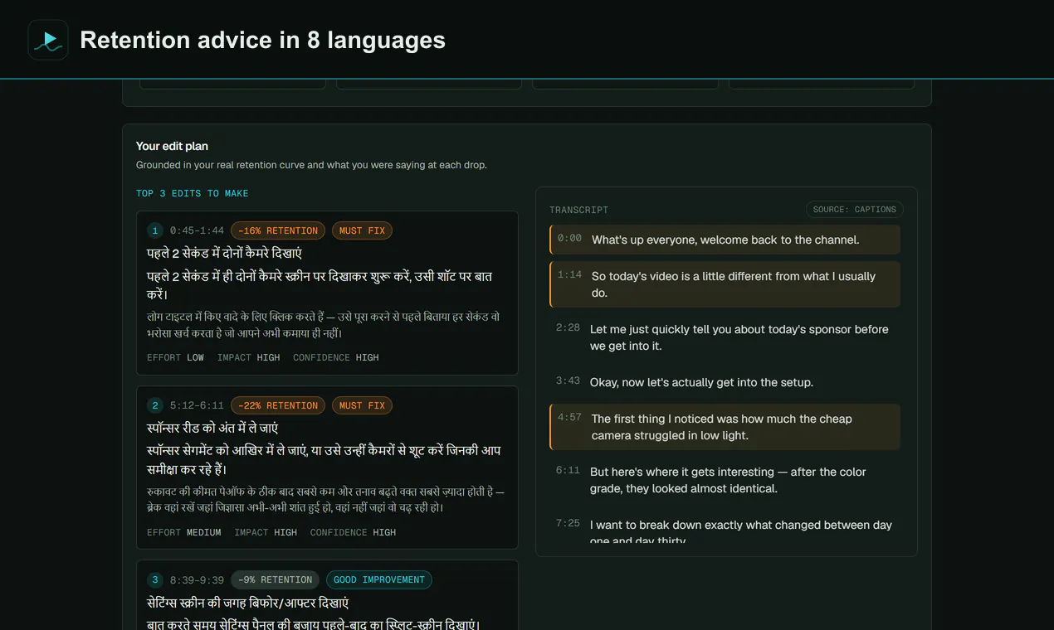Select line "Okay, now let's actually get into"
Screen dimensions: 1054x630
coord(701,382)
